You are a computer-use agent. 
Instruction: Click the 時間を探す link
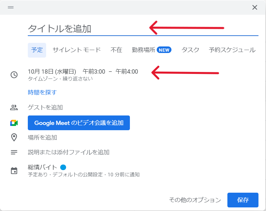coord(42,93)
